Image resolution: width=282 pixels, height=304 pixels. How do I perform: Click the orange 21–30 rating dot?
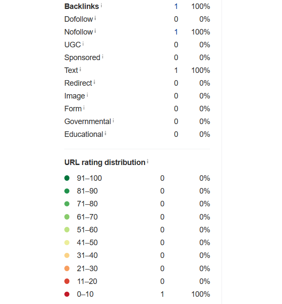(67, 268)
